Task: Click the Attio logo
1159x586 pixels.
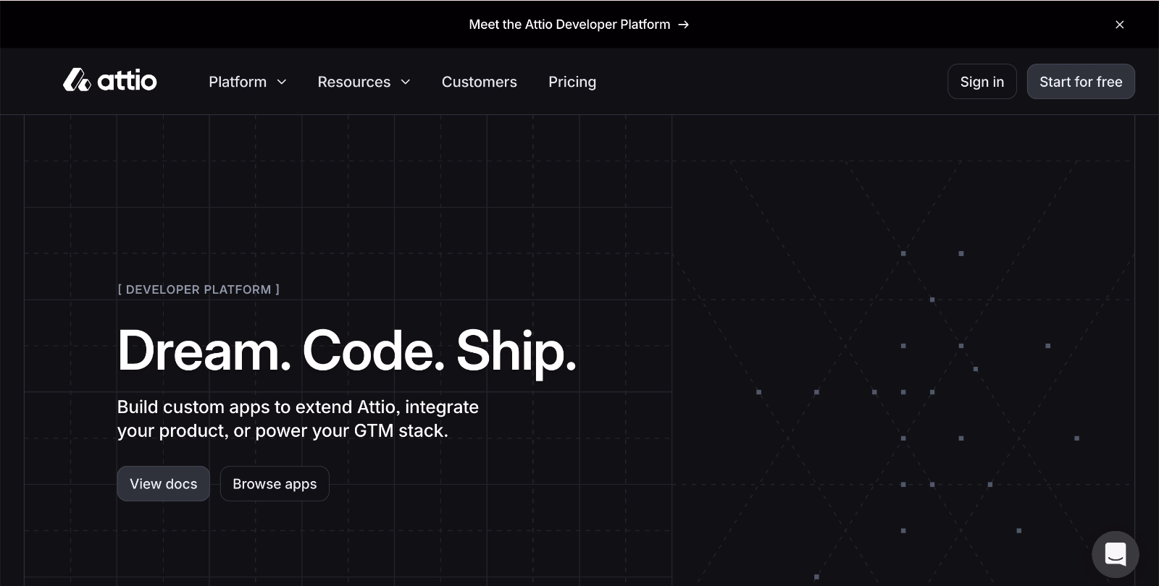Action: point(109,80)
